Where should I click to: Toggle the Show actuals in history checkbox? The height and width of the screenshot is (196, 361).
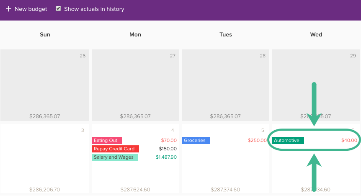point(58,8)
